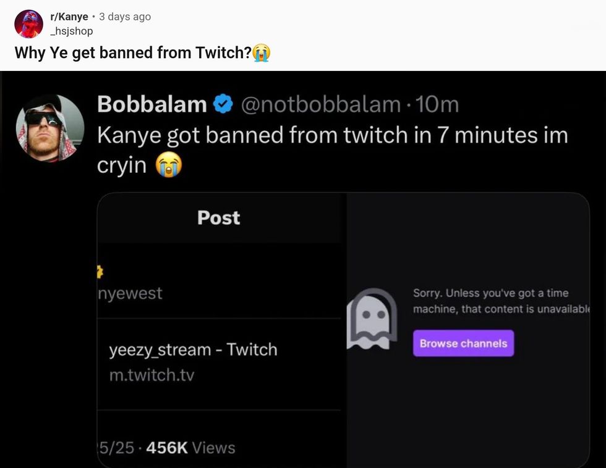Click the m.twitch.tv domain text
This screenshot has width=606, height=468.
pyautogui.click(x=151, y=375)
